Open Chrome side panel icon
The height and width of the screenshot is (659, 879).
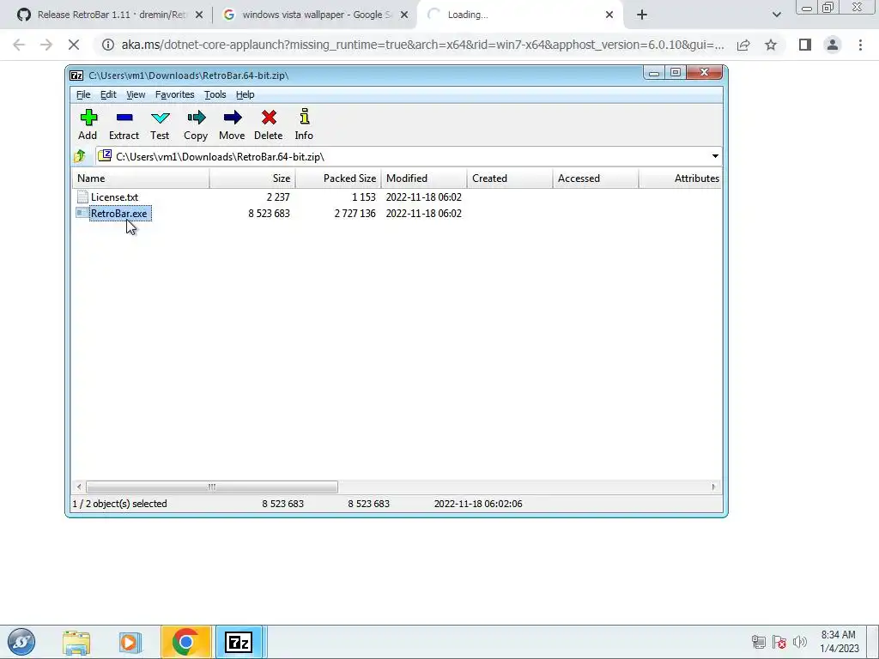click(x=805, y=45)
